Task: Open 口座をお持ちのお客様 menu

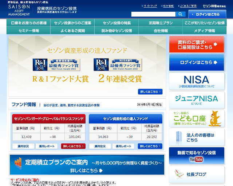Action: pos(28,23)
